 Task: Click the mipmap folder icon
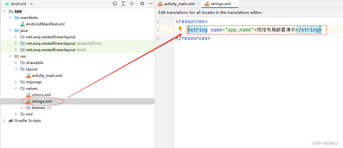23,82
